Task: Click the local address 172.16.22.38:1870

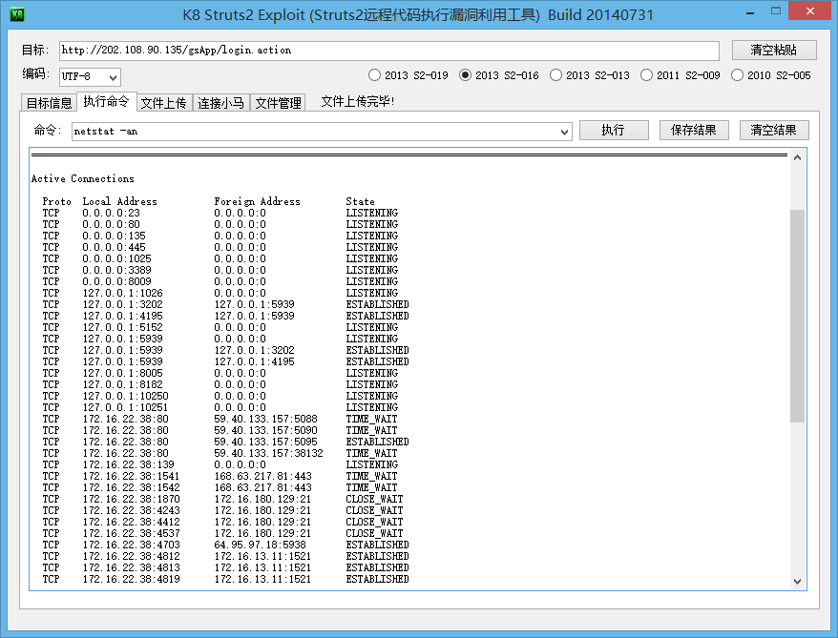Action: pos(132,499)
